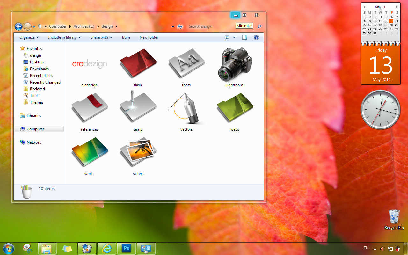This screenshot has height=255, width=408.
Task: Click the New folder button
Action: coord(149,37)
